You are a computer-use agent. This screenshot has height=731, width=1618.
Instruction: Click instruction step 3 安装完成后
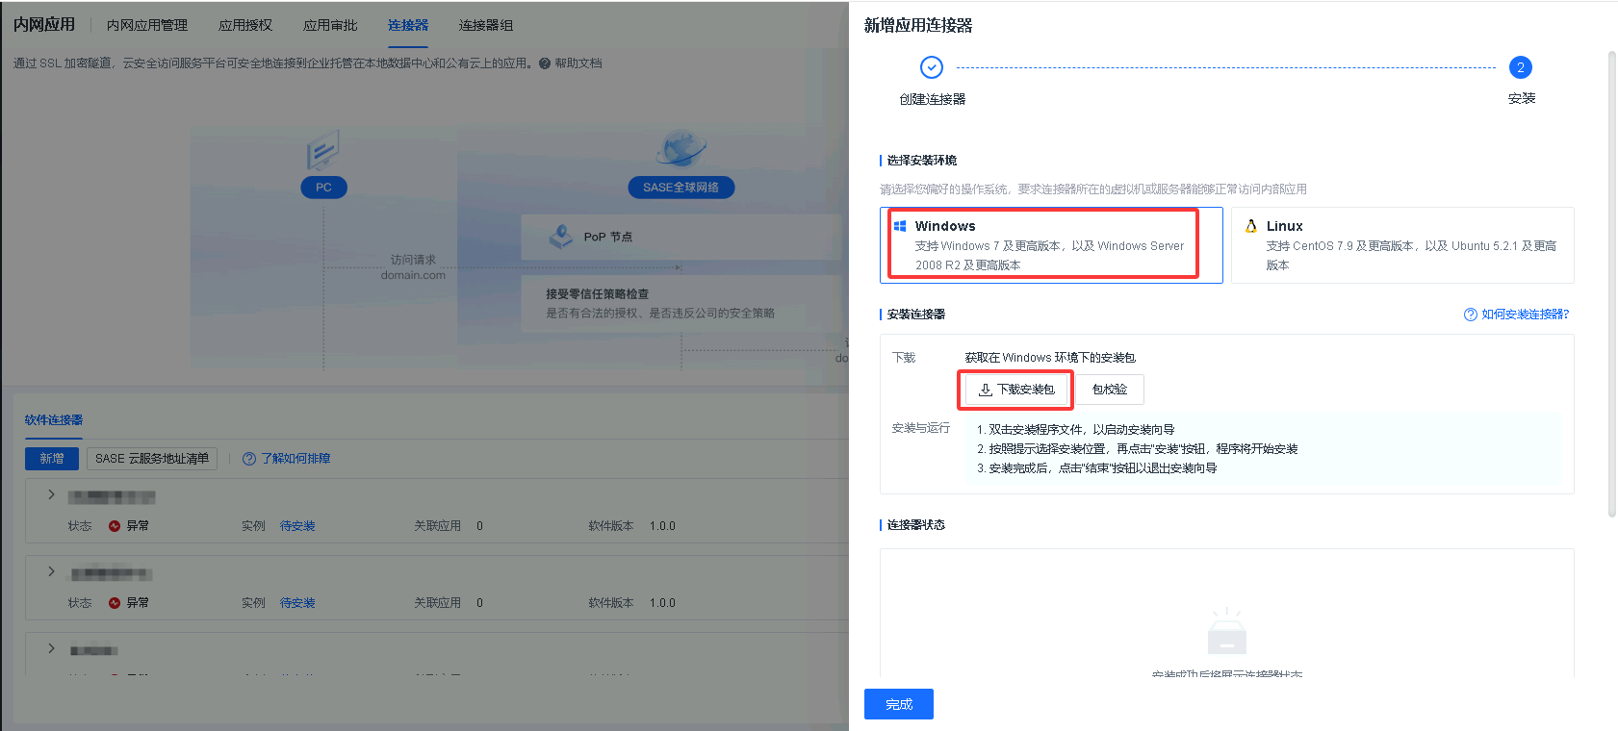coord(1097,468)
